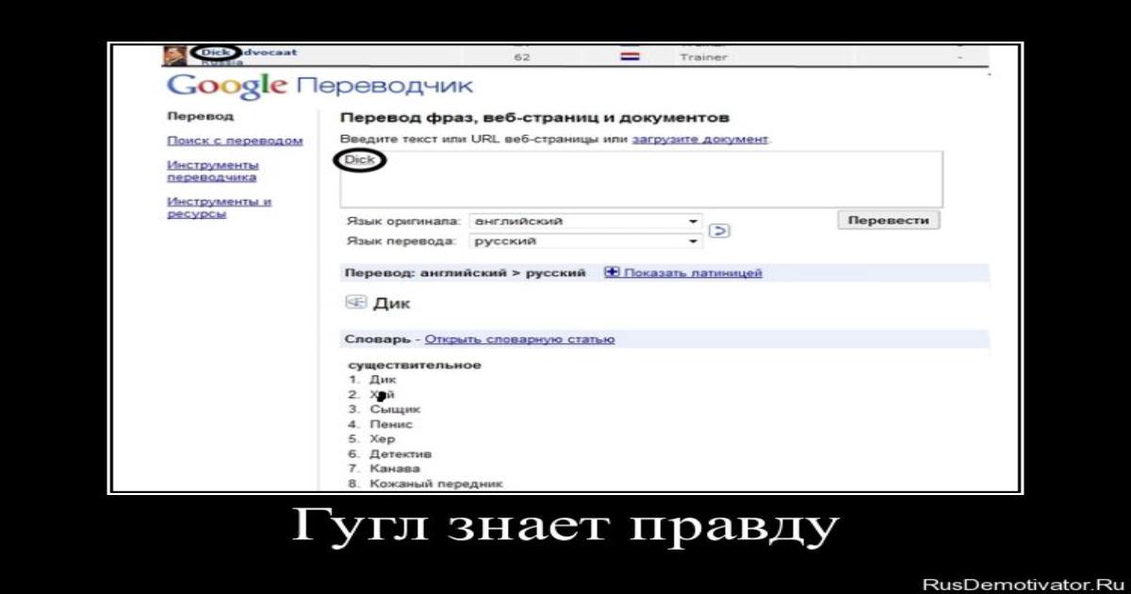Open Поиск с переводом link
The width and height of the screenshot is (1131, 594).
[x=235, y=140]
